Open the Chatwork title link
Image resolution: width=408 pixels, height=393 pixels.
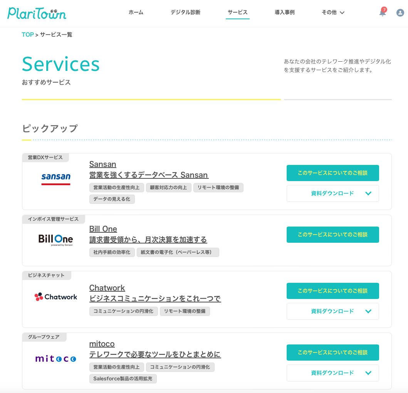click(107, 288)
